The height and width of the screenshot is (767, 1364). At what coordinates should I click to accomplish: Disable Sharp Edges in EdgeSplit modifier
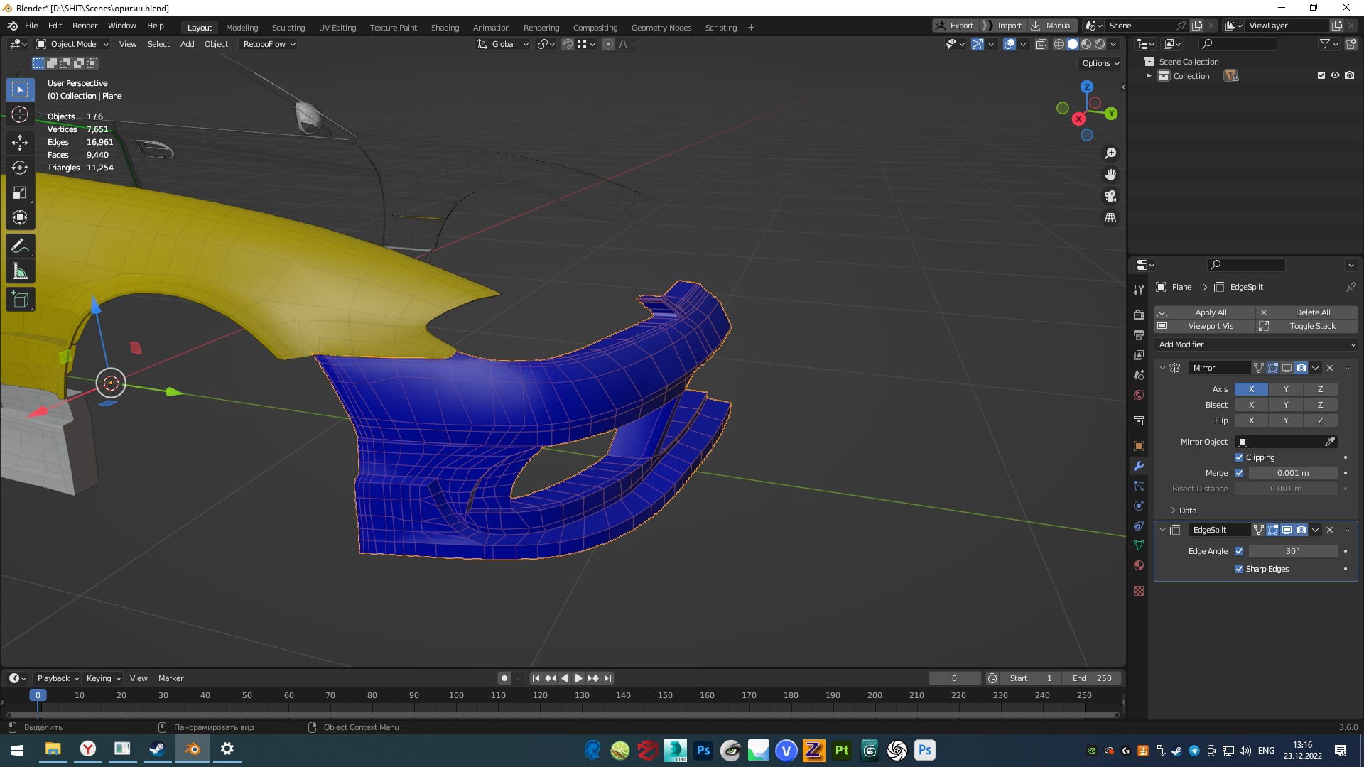[1239, 569]
